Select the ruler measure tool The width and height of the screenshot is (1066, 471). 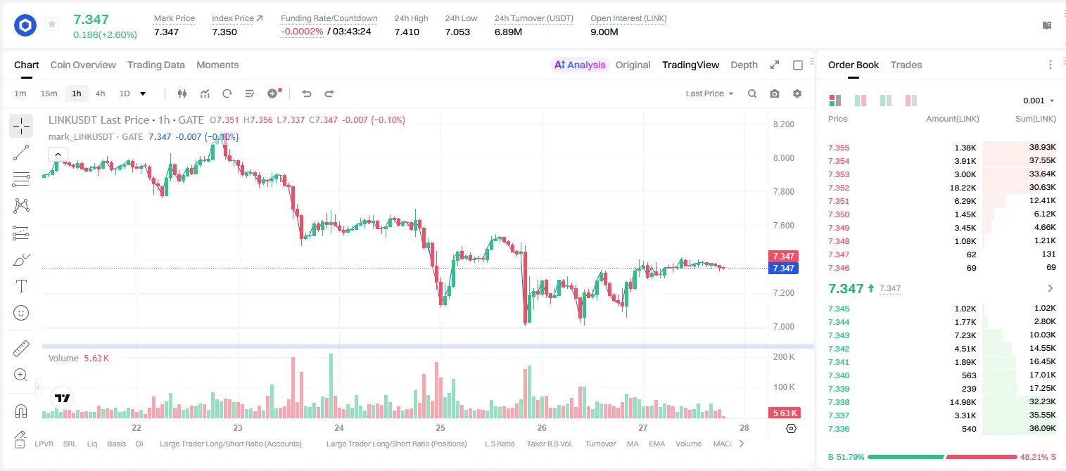pyautogui.click(x=21, y=348)
